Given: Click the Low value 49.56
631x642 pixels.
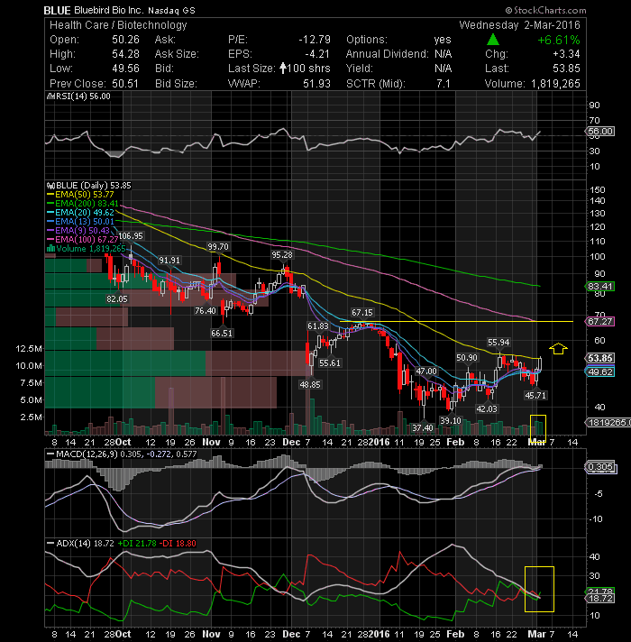Looking at the screenshot, I should pyautogui.click(x=125, y=69).
